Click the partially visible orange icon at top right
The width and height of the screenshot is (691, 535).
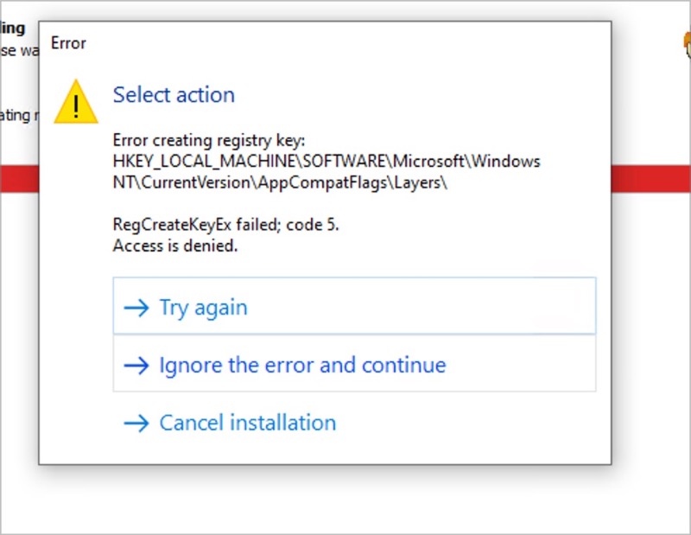click(x=687, y=45)
